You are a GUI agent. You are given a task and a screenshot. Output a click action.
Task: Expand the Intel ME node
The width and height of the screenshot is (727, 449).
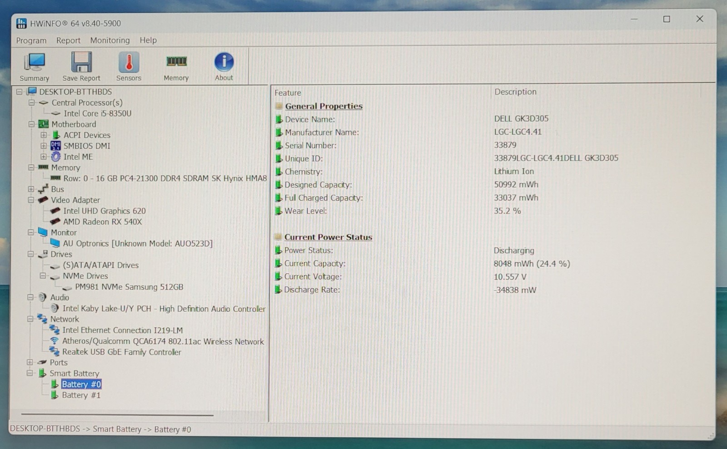point(44,157)
